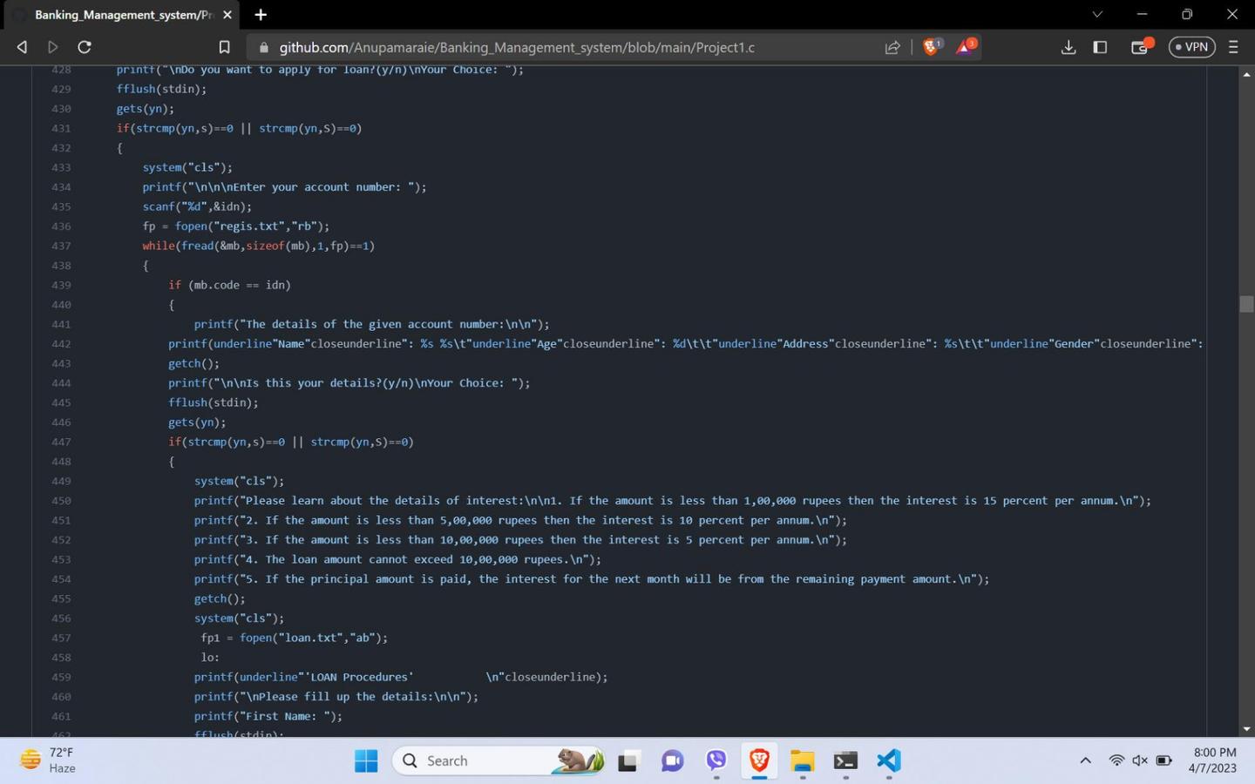Screen dimensions: 1255x784
Task: Open the terminal app on the taskbar
Action: tap(845, 760)
